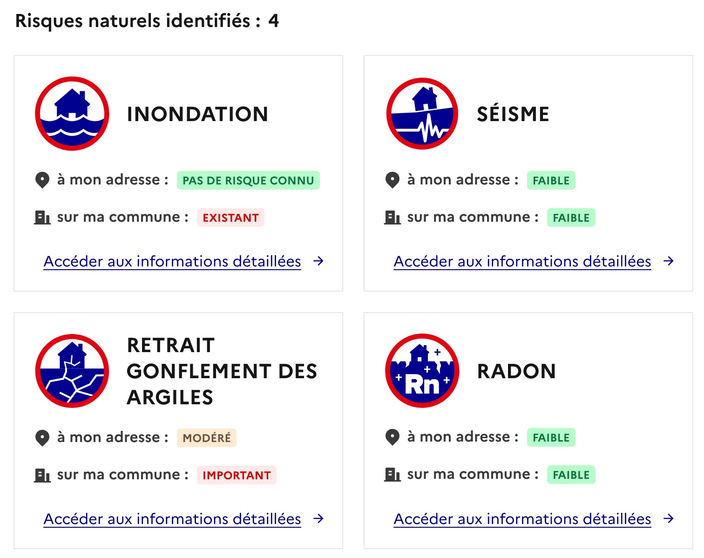Click the IMPORTANT commune badge
Screen dimensions: 704x558
[x=237, y=475]
